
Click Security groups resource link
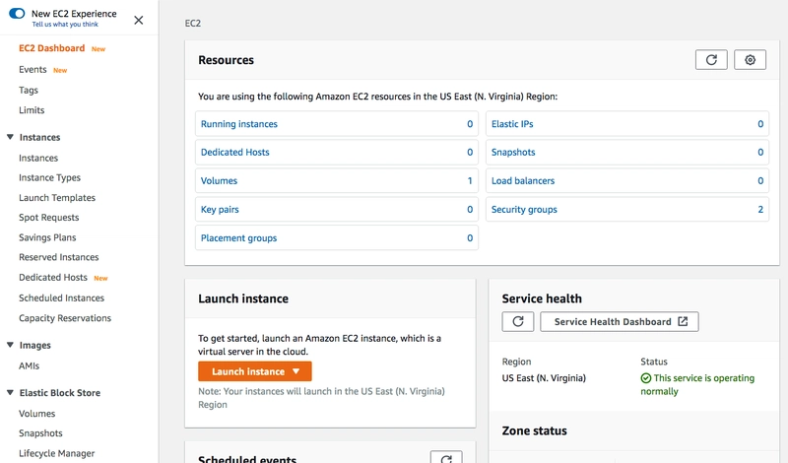pos(524,209)
